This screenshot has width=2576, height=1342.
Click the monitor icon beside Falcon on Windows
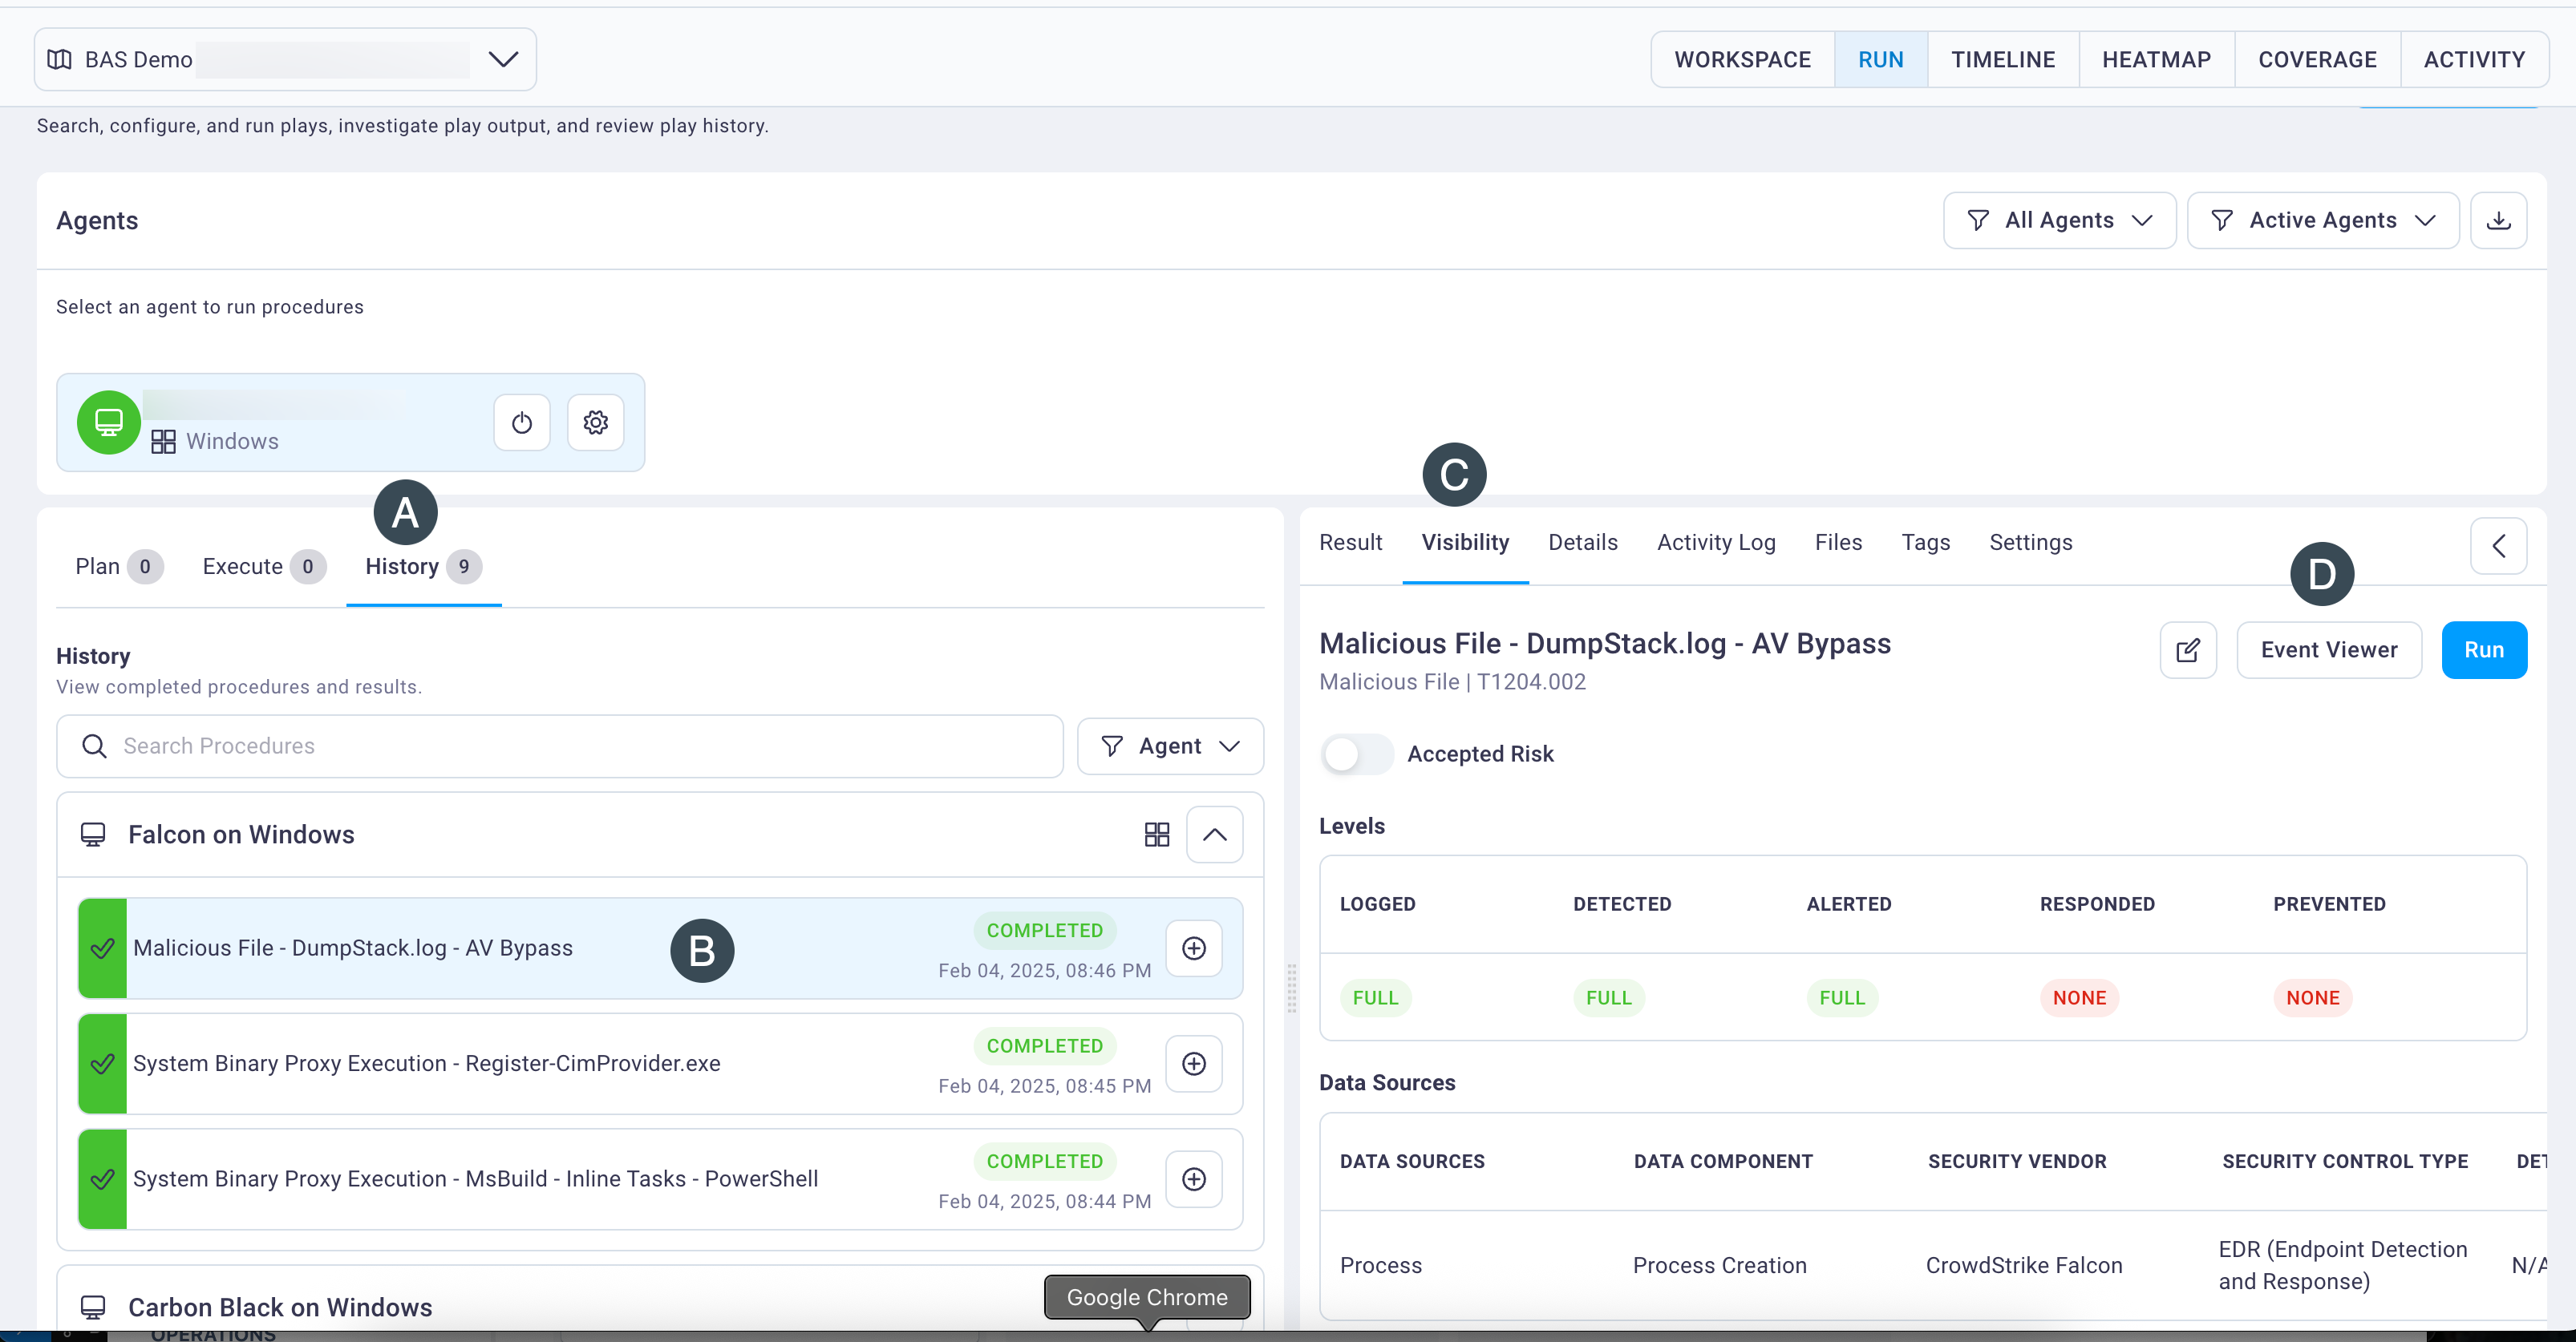click(x=93, y=835)
